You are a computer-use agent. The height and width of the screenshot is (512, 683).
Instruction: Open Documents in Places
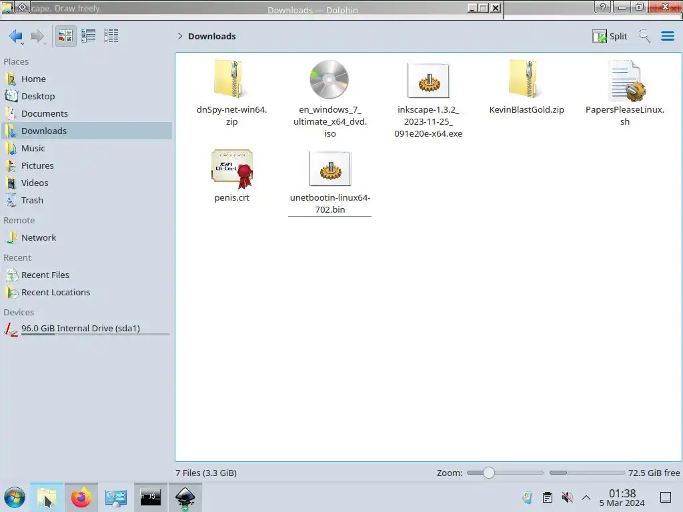coord(87,113)
